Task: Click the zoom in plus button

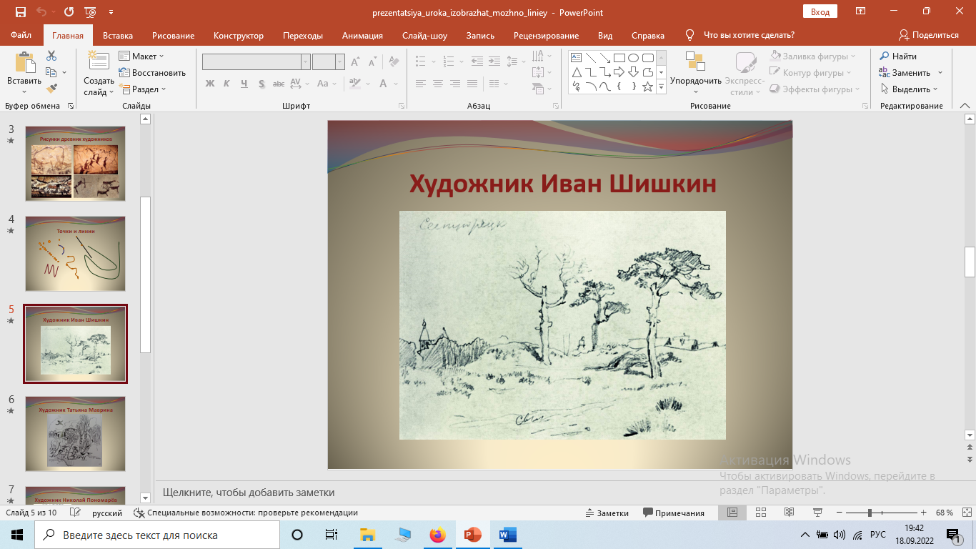Action: point(924,513)
